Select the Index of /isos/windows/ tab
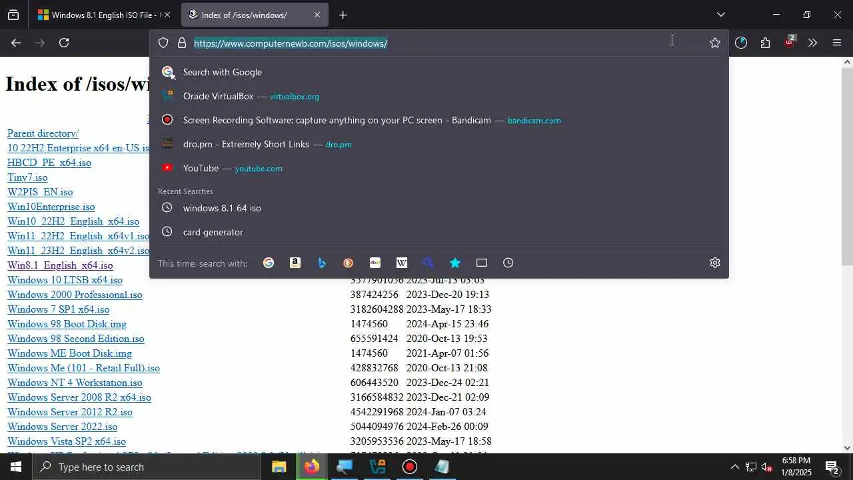The width and height of the screenshot is (853, 480). (x=255, y=15)
